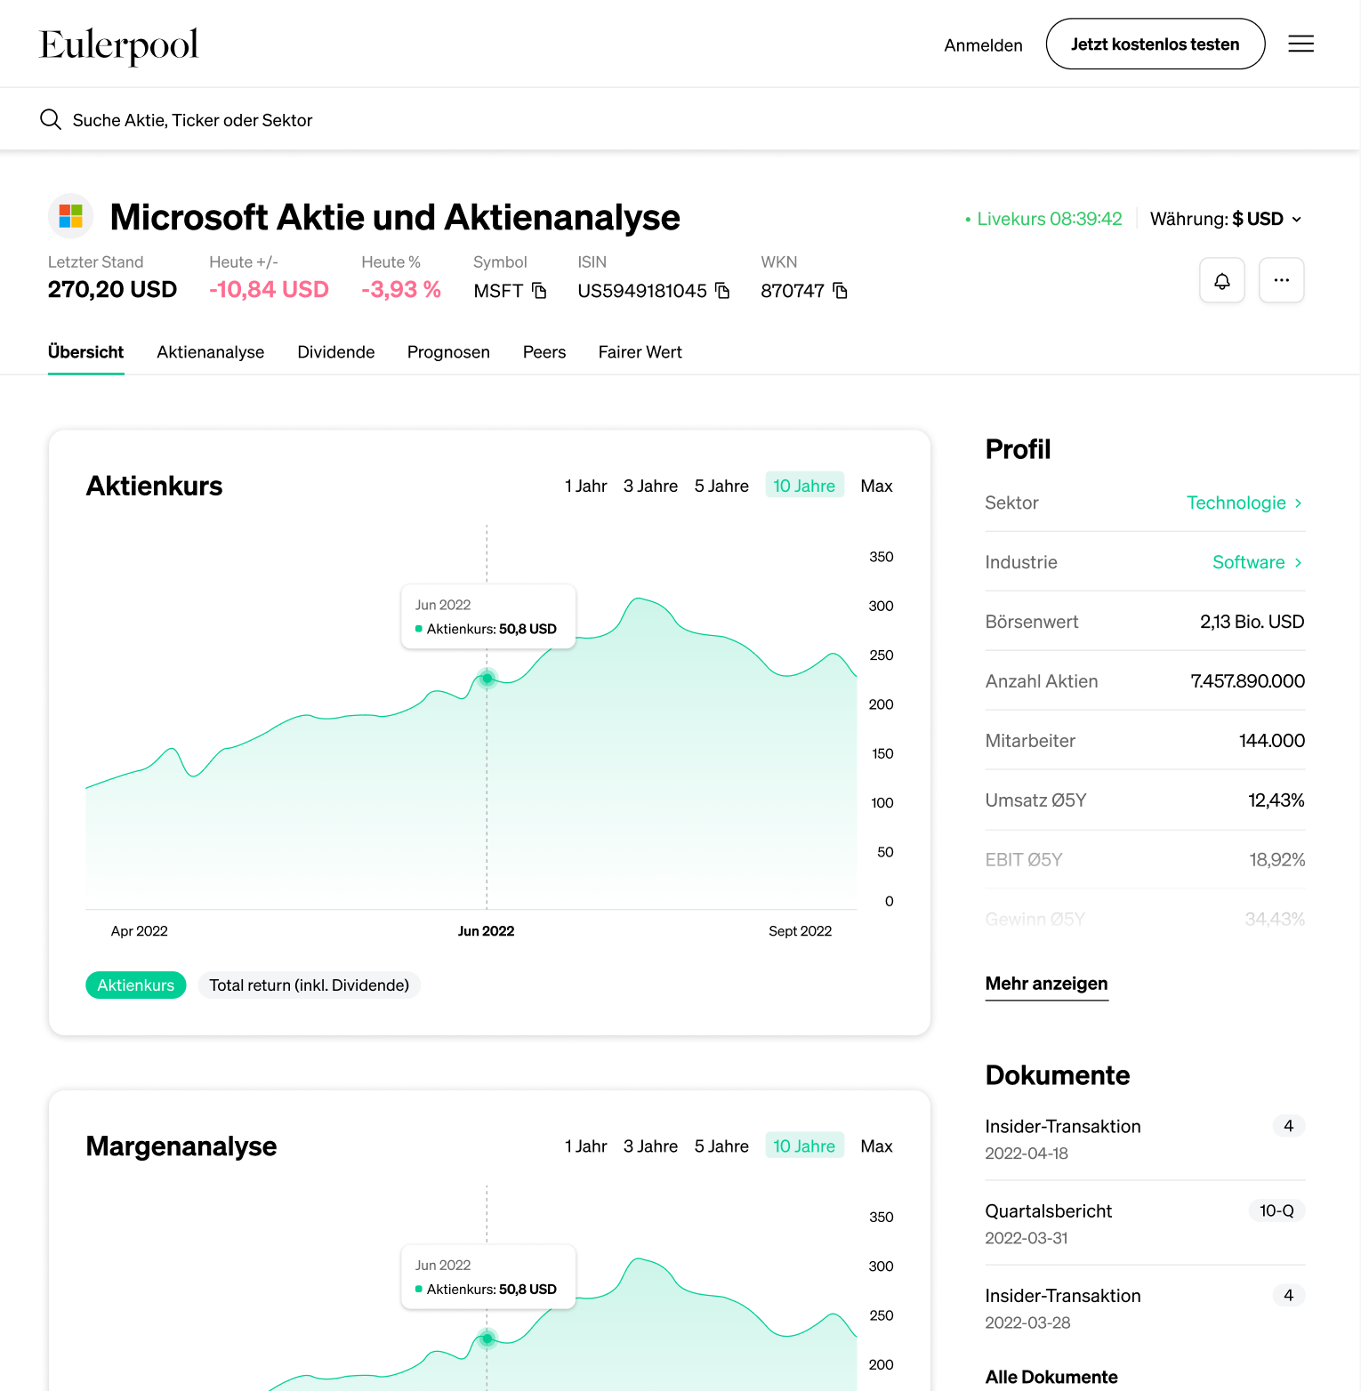This screenshot has height=1391, width=1361.
Task: Select 5 Jahre in Aktienkurs chart
Action: tap(721, 486)
